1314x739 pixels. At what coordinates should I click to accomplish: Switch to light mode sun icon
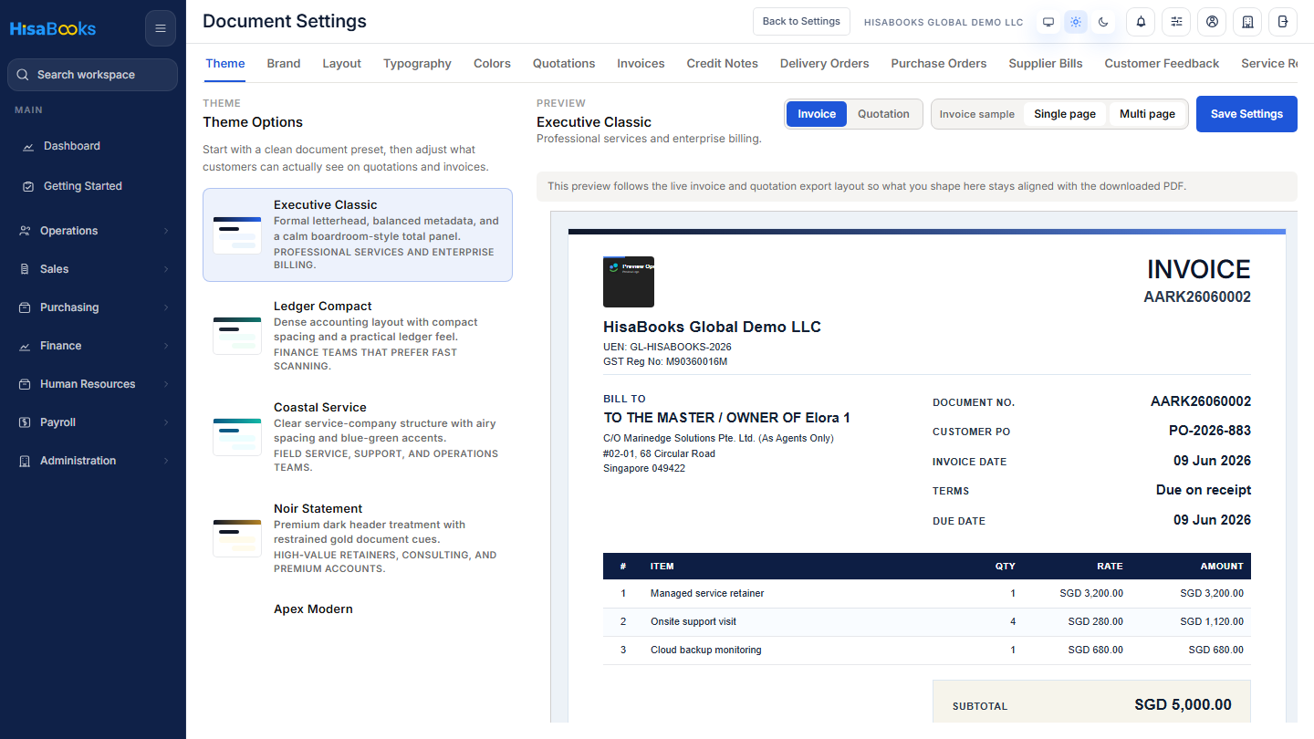coord(1076,22)
